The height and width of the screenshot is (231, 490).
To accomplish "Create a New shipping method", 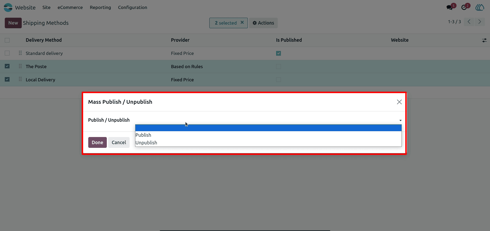I will pos(13,23).
